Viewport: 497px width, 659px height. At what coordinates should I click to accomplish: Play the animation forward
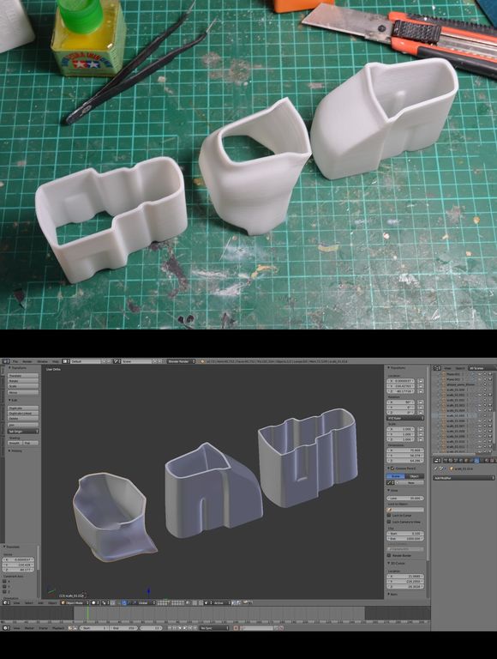(185, 628)
